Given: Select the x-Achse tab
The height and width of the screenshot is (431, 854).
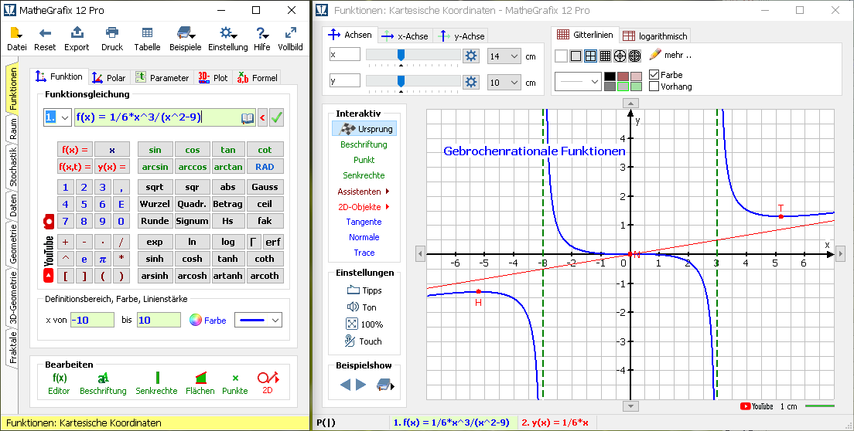Looking at the screenshot, I should (405, 36).
